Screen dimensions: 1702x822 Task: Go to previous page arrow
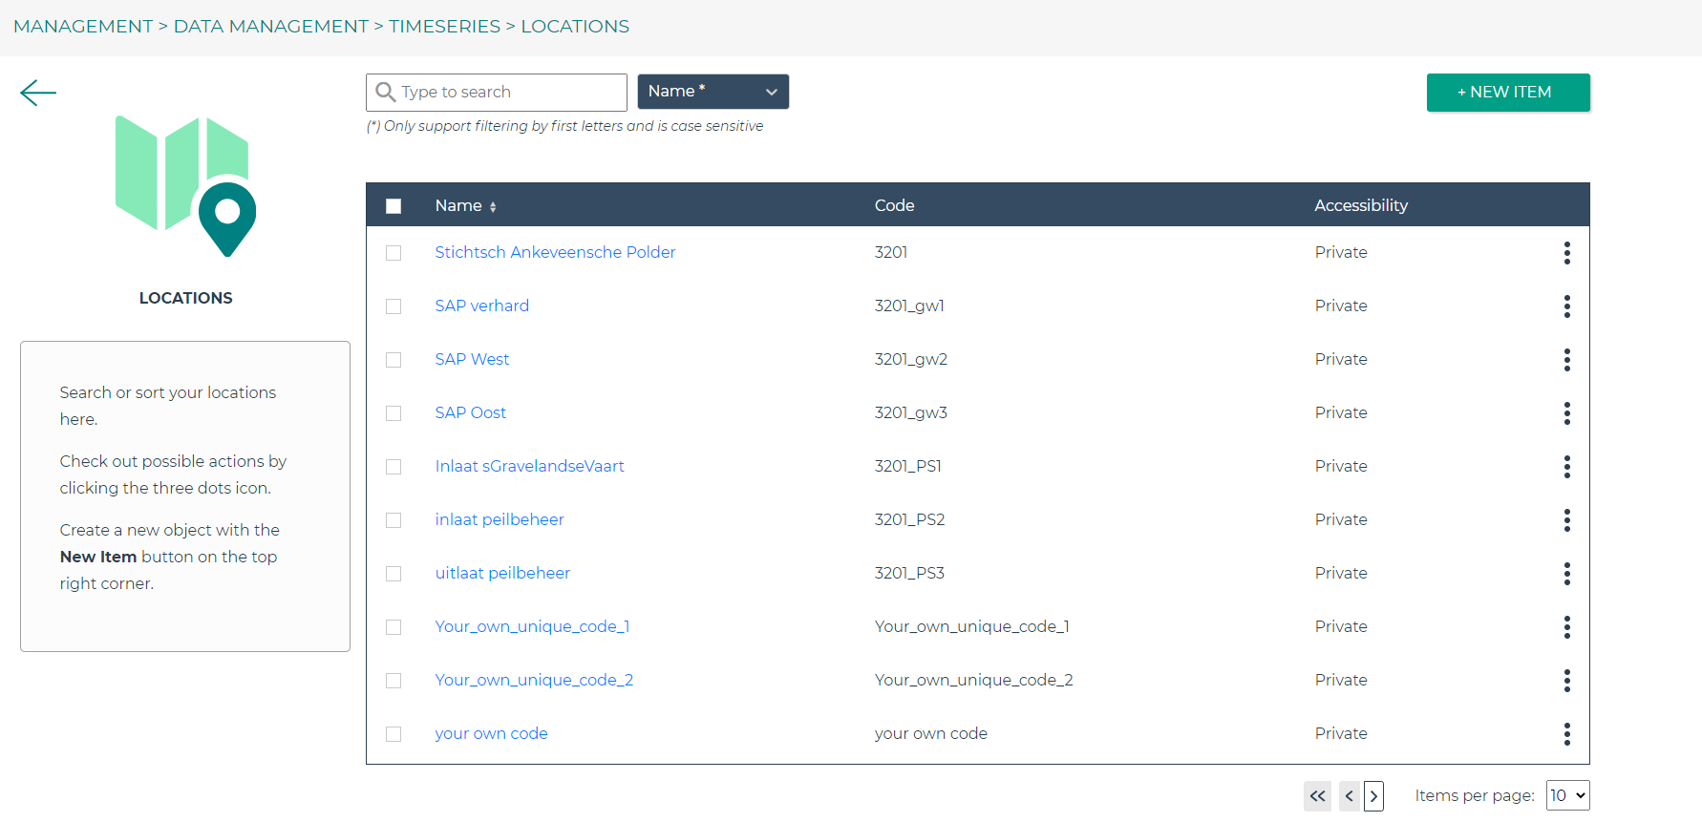(x=1350, y=795)
